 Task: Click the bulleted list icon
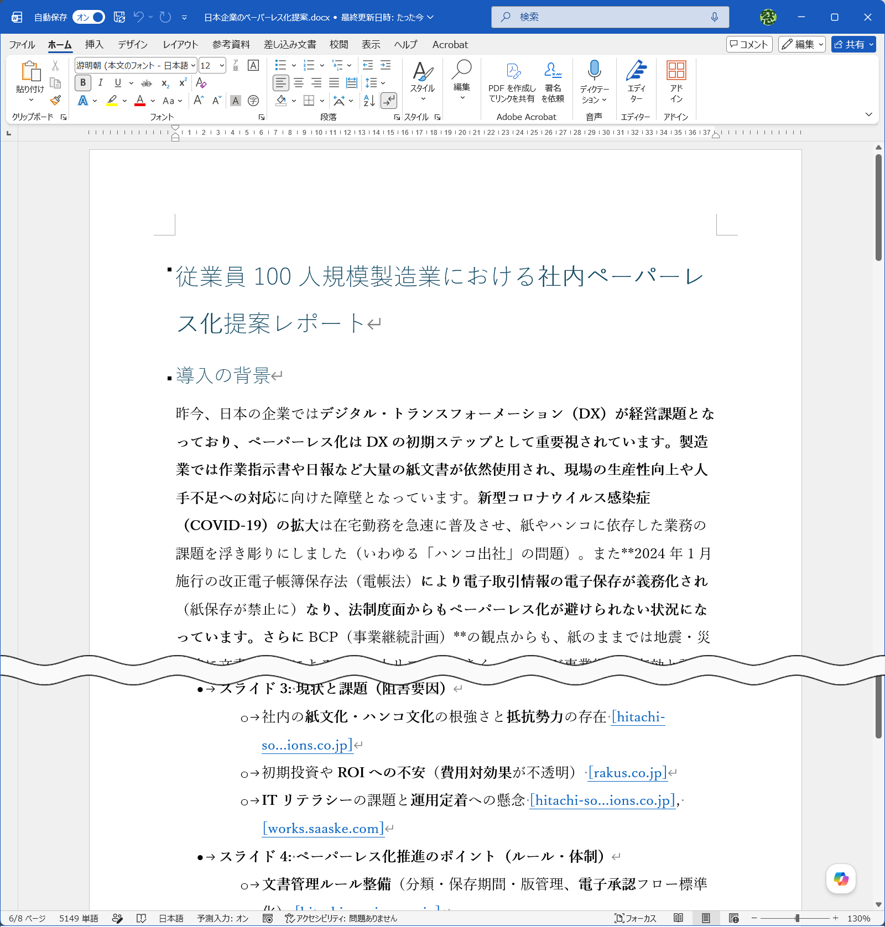[x=280, y=65]
